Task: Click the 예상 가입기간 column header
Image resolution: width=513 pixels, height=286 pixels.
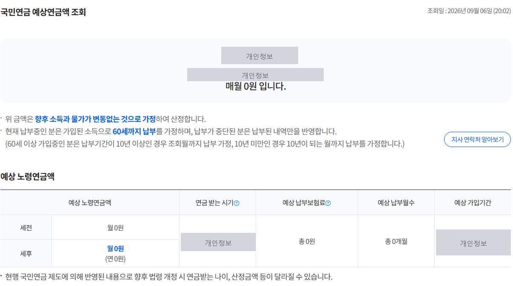Action: [473, 203]
